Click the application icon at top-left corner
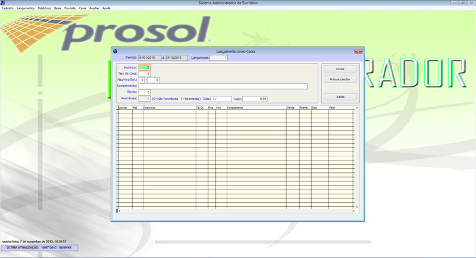 coord(3,3)
